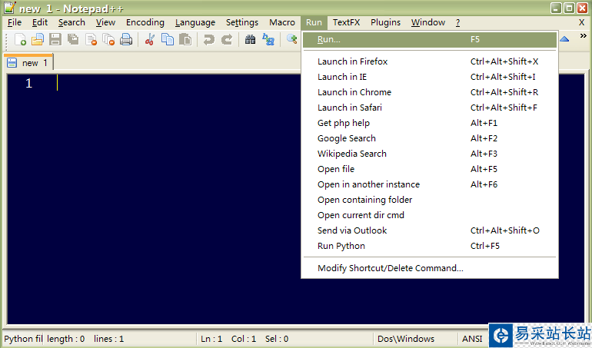Switch to the new 1 tab
The height and width of the screenshot is (348, 592).
(28, 63)
